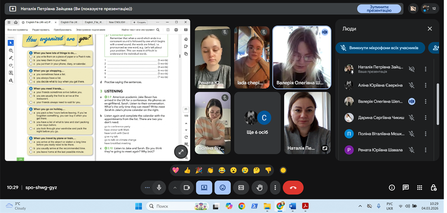Open 'Все инструменты' menu in PDF viewer
This screenshot has height=213, width=447.
click(x=17, y=30)
